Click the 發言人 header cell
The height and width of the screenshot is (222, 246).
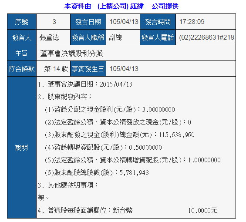[22, 37]
